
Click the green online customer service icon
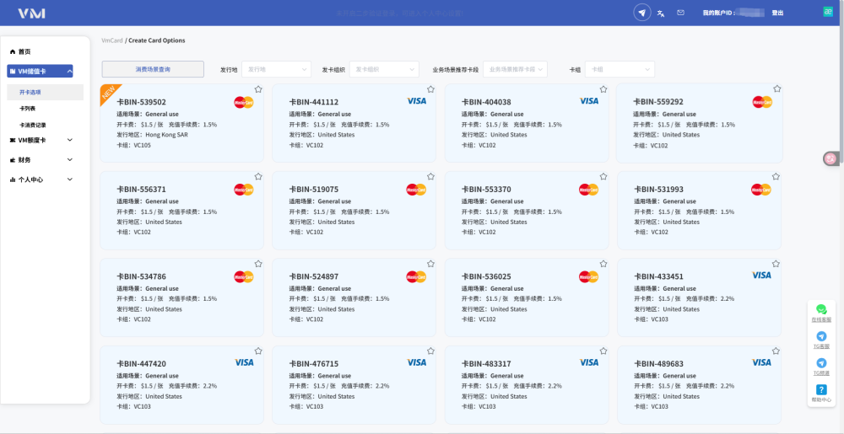(x=821, y=309)
